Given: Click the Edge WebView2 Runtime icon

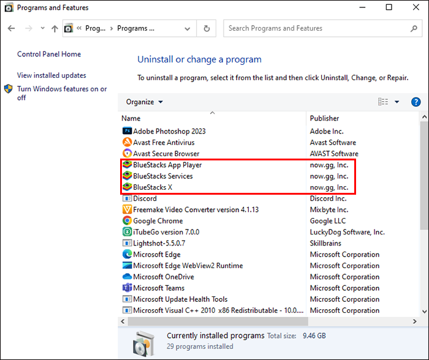Looking at the screenshot, I should click(127, 266).
